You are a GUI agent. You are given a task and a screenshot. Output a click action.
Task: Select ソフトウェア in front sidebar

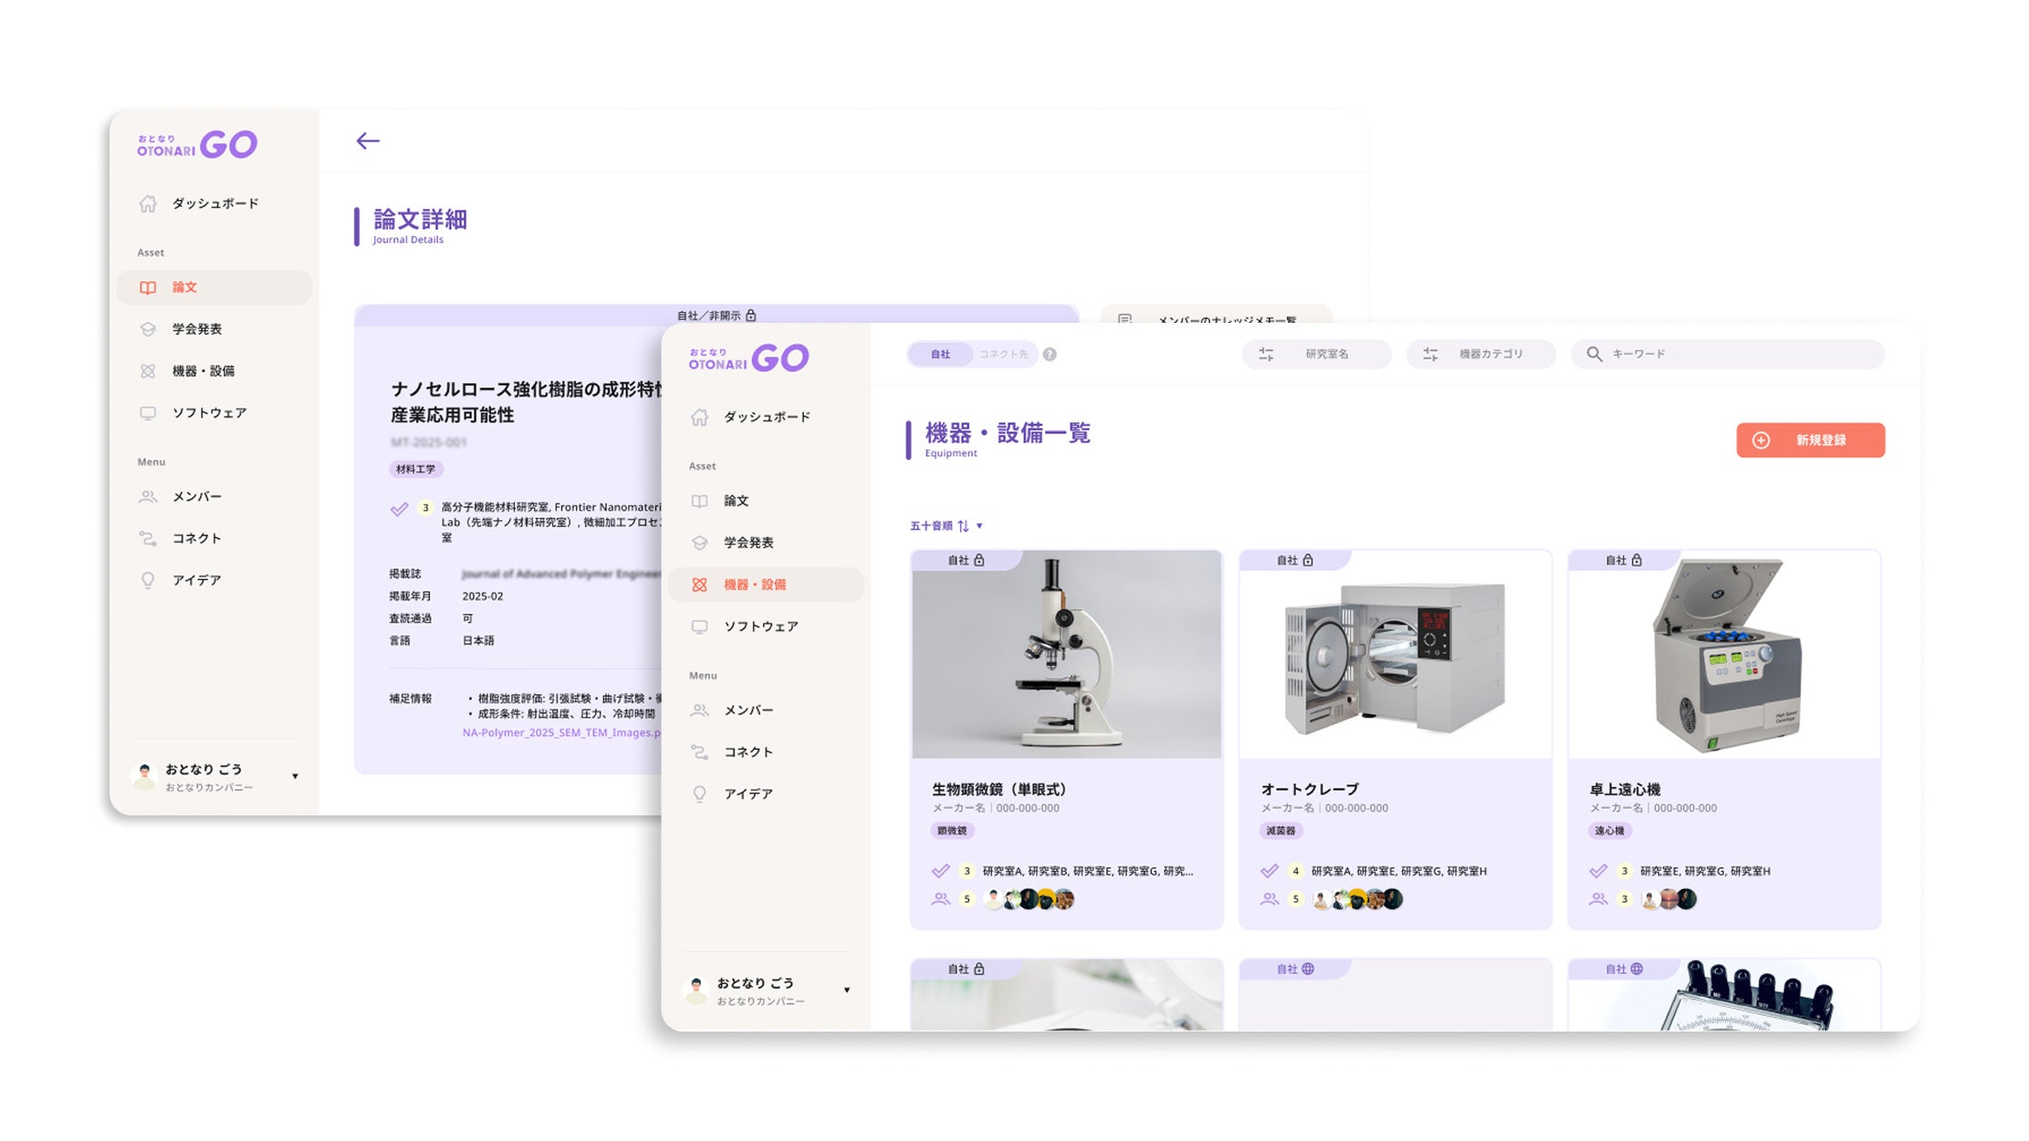click(760, 627)
